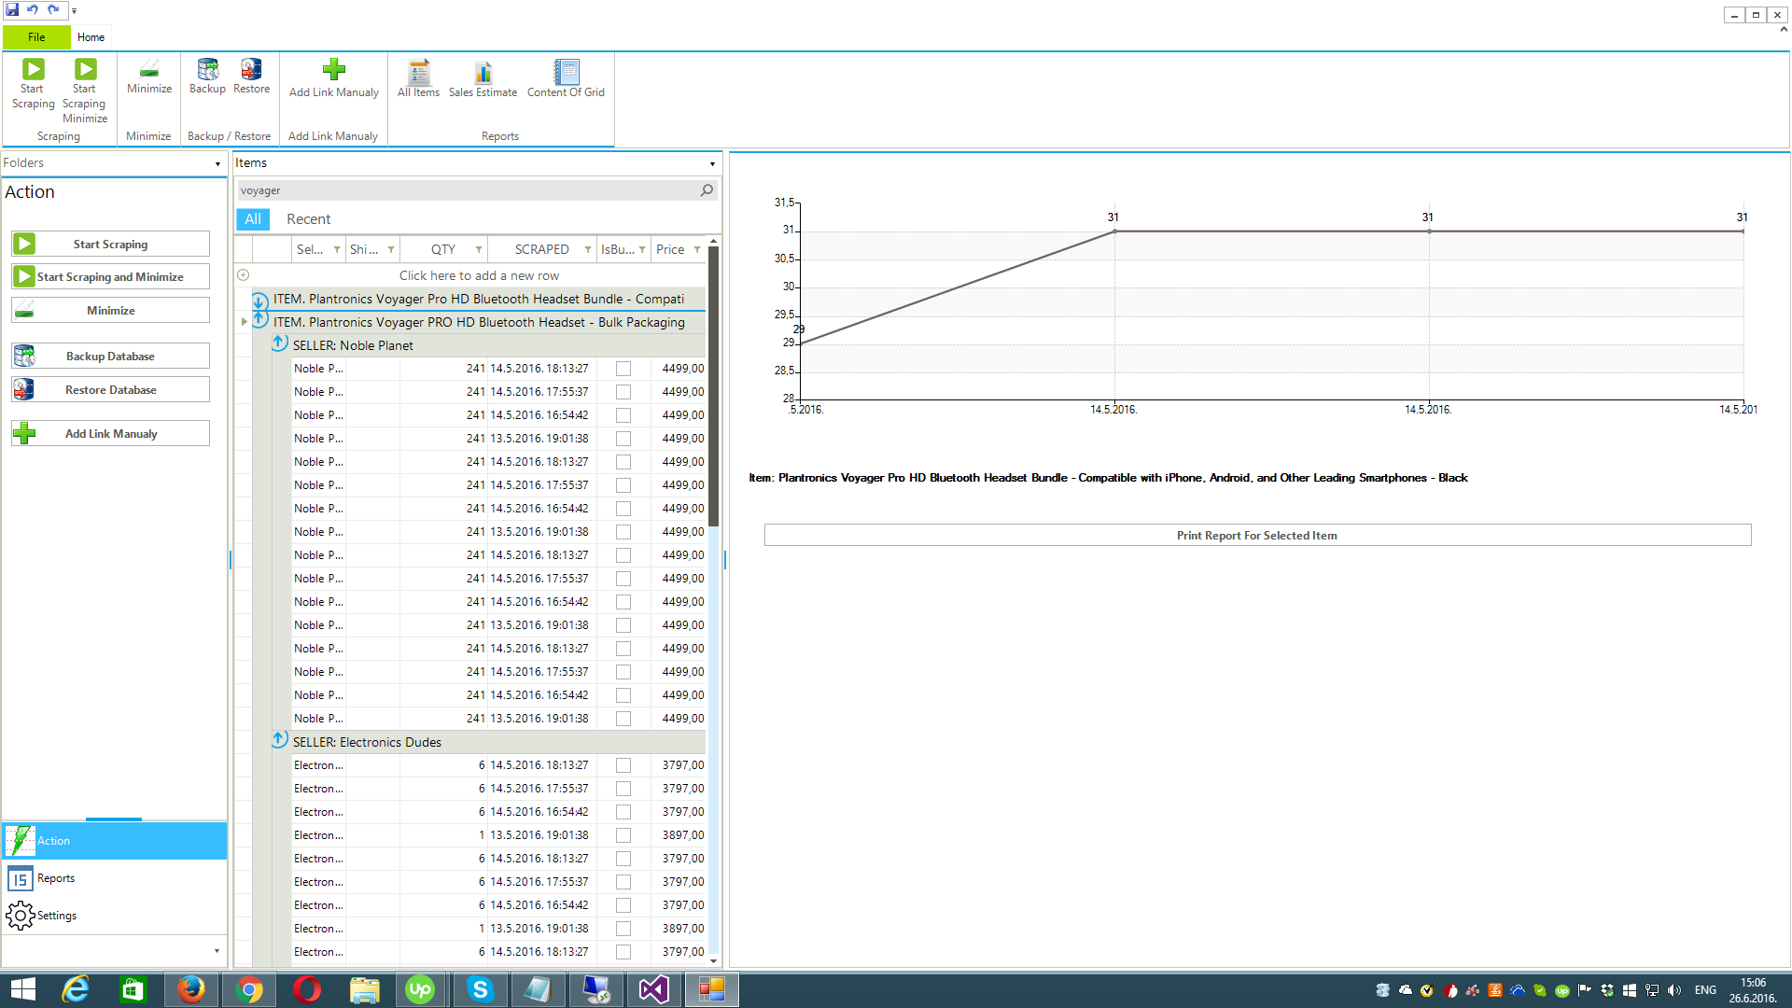
Task: Click Start Scraping Minimize ribbon icon
Action: pyautogui.click(x=85, y=69)
